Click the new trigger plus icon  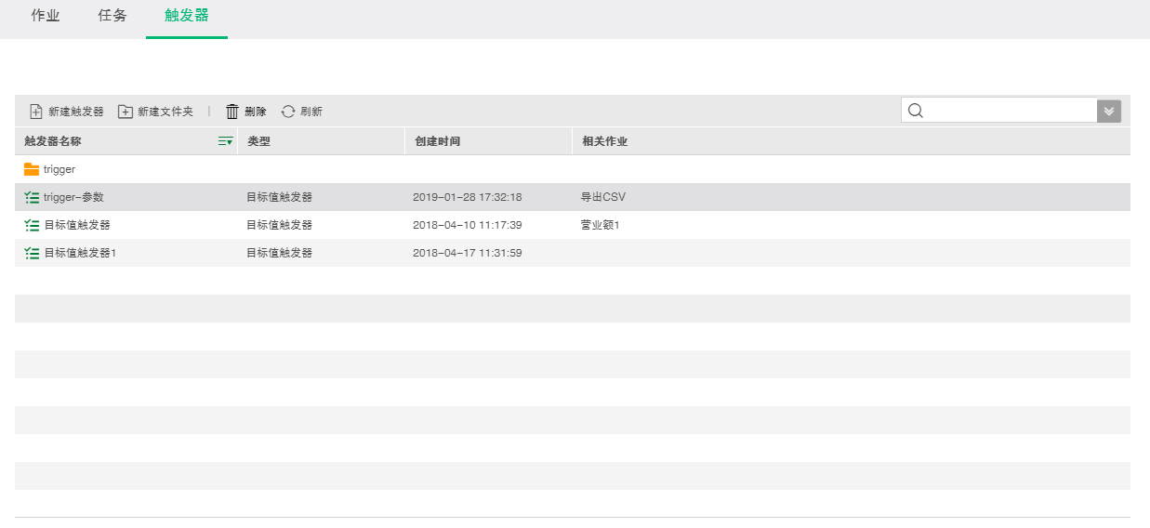[x=36, y=112]
